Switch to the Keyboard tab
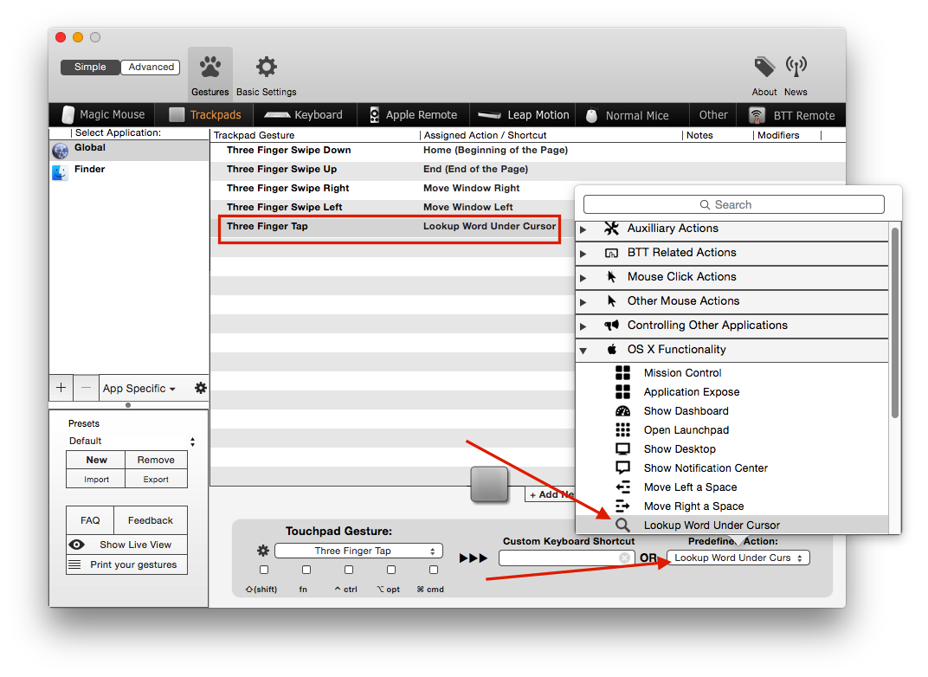The image size is (928, 677). coord(304,115)
